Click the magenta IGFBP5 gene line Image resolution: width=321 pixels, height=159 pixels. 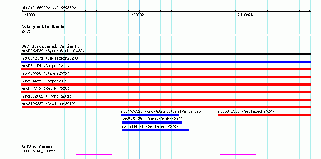coord(166,155)
